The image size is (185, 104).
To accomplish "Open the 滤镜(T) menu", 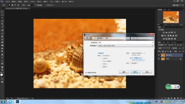I will click(x=45, y=2).
